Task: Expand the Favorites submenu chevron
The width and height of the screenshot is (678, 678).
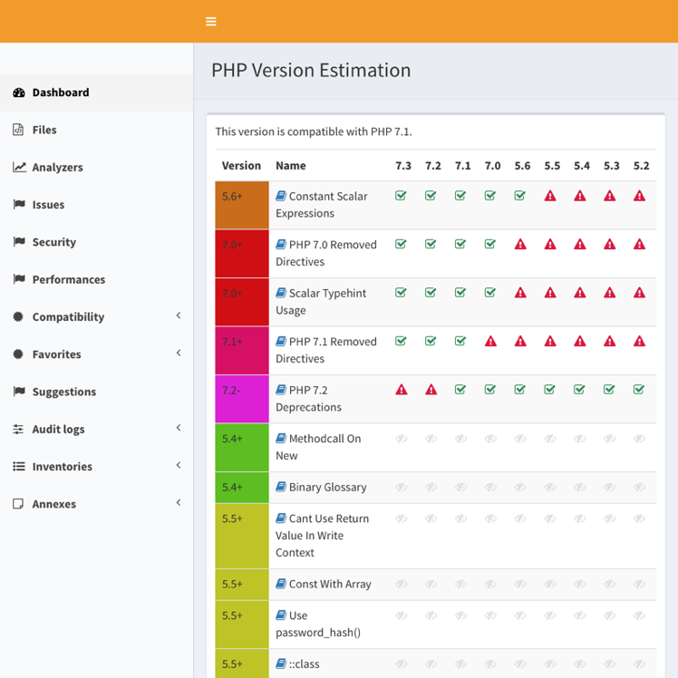Action: click(179, 354)
